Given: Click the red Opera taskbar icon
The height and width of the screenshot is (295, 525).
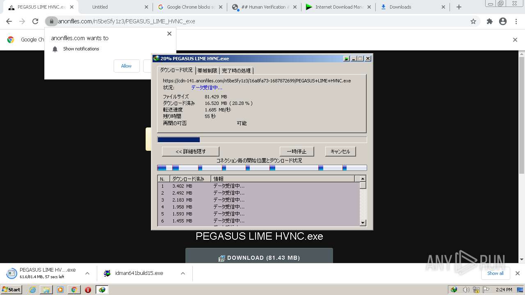Looking at the screenshot, I should (88, 290).
